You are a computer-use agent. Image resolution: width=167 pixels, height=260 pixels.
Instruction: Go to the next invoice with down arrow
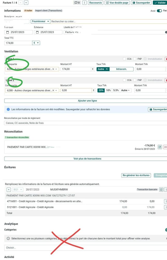tap(26, 3)
